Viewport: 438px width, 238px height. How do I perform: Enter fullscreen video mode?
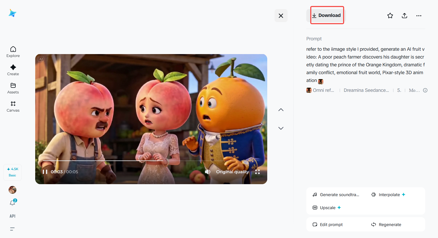click(257, 172)
